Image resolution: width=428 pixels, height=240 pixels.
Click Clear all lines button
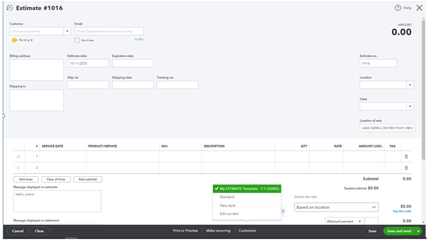coord(56,180)
